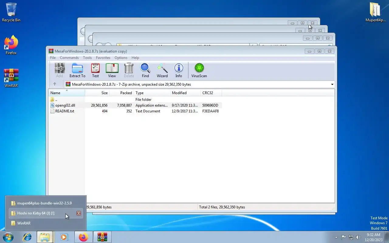
Task: Click the 29,561,856 size cell
Action: [99, 105]
